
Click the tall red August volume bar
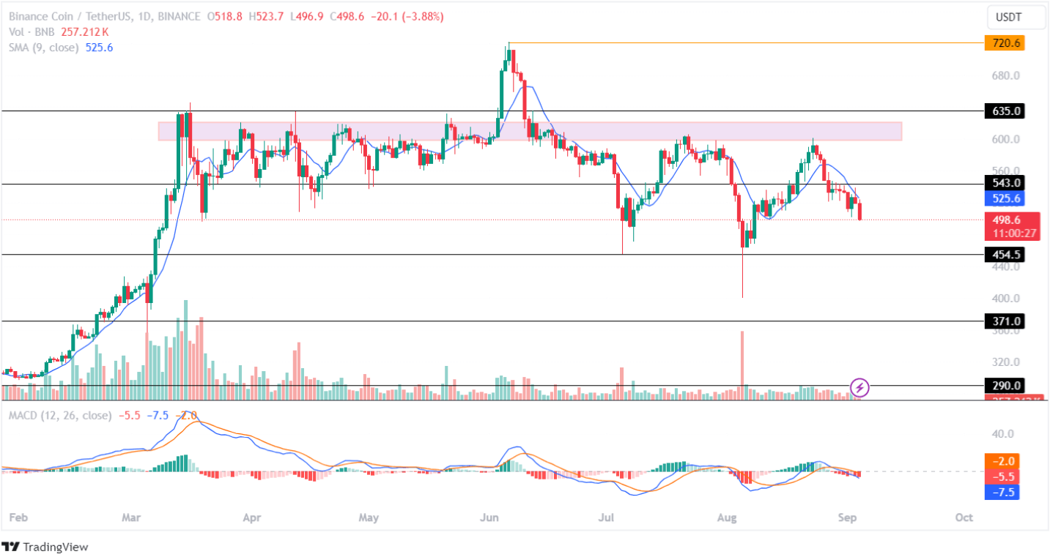(x=742, y=365)
